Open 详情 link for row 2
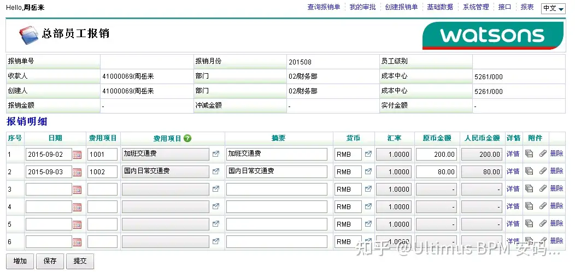575x272 pixels. pos(513,171)
